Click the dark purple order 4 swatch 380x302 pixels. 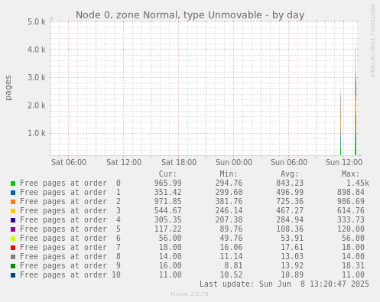[13, 220]
